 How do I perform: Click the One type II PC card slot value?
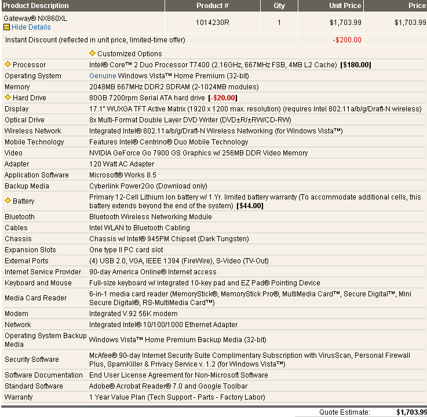(126, 249)
